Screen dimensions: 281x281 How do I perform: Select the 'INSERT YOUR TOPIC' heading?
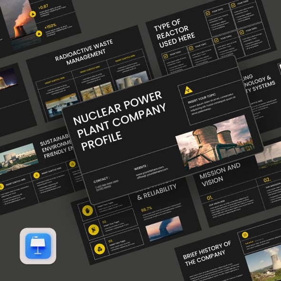[201, 99]
